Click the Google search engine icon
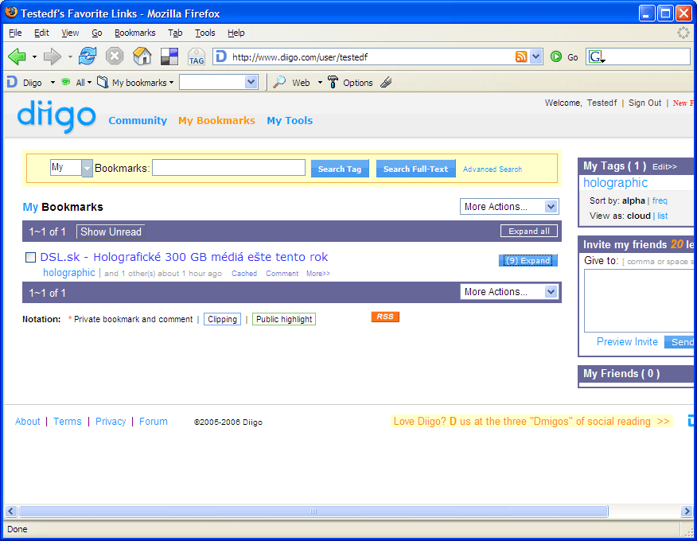Viewport: 697px width, 541px height. click(596, 56)
